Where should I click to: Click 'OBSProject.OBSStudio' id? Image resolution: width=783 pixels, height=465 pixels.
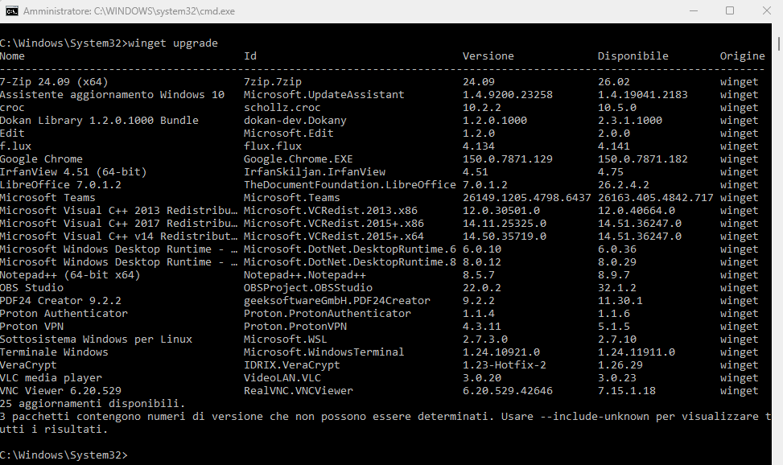pyautogui.click(x=308, y=288)
